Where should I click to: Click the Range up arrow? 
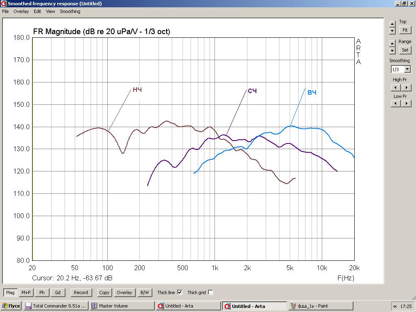click(392, 43)
